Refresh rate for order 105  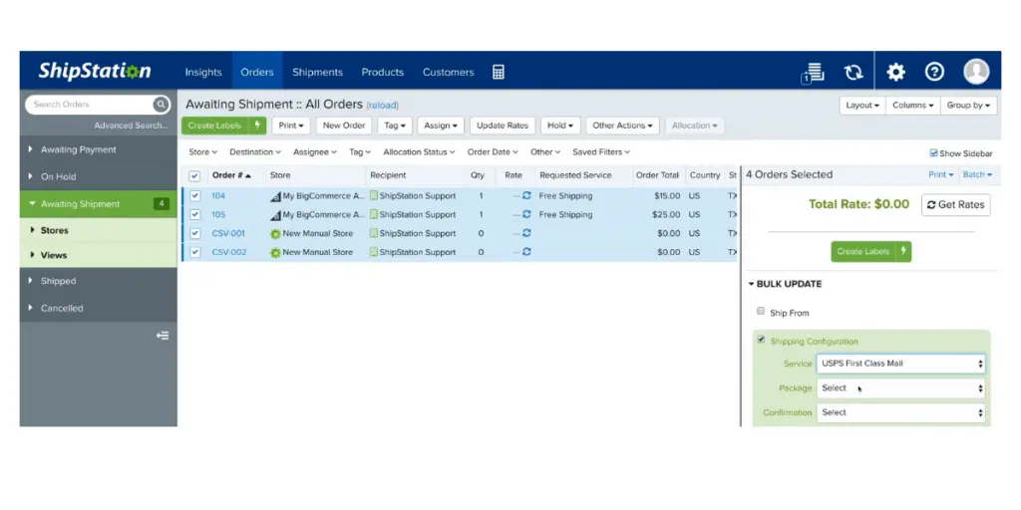(x=526, y=214)
